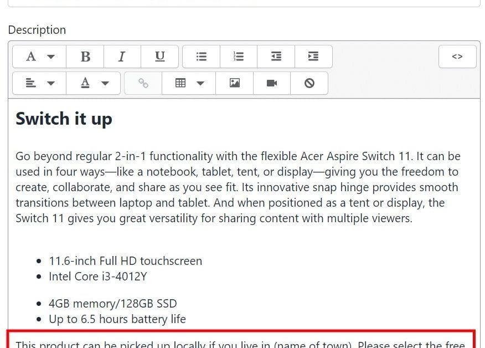This screenshot has height=348, width=485.
Task: Clear formatting with the no-entry icon
Action: click(x=309, y=83)
